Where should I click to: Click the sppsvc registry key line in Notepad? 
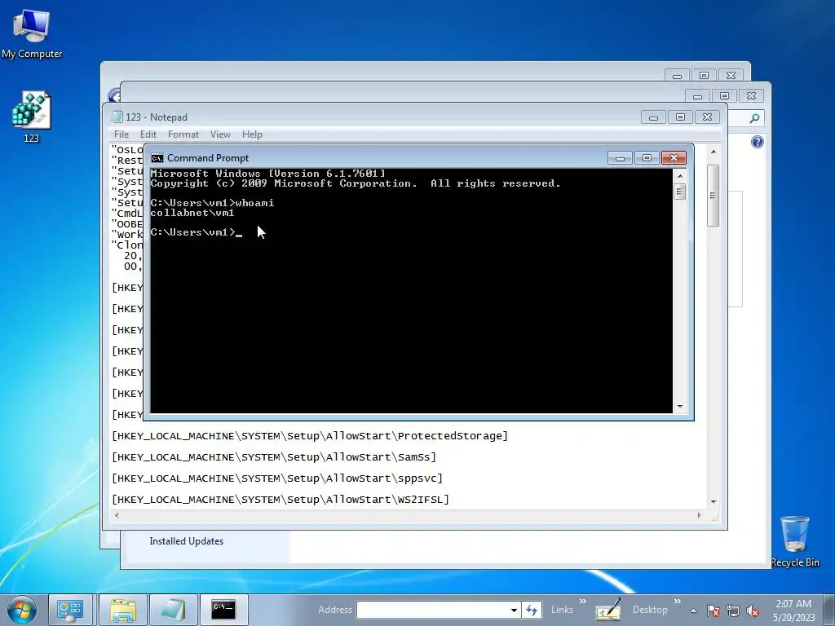(277, 478)
